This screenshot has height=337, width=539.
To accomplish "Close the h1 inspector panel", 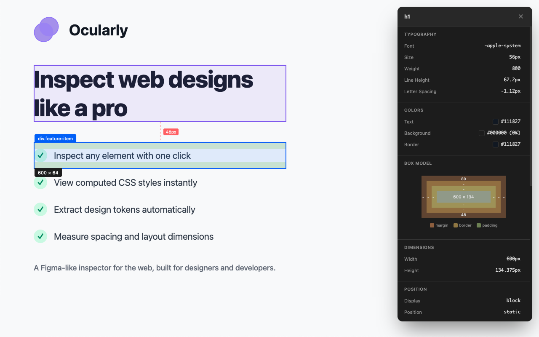I will [x=520, y=16].
